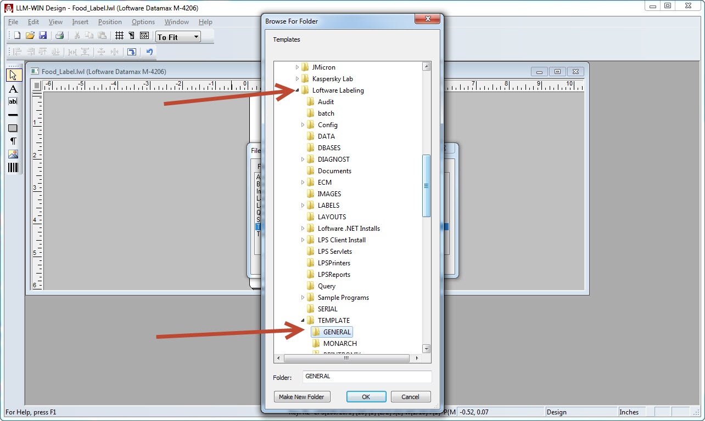Open the View menu
705x421 pixels.
click(x=56, y=22)
